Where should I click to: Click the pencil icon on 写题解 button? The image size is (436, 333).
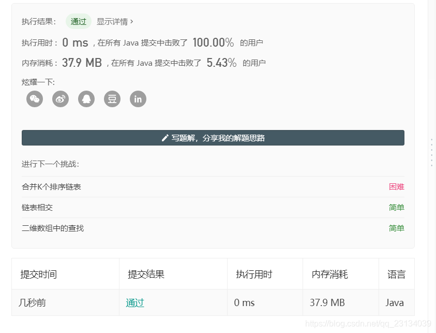(x=165, y=138)
